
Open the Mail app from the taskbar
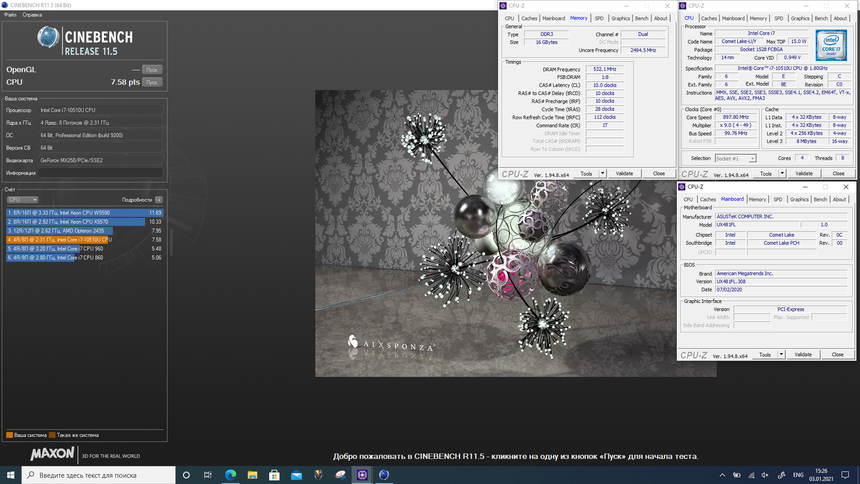(296, 475)
